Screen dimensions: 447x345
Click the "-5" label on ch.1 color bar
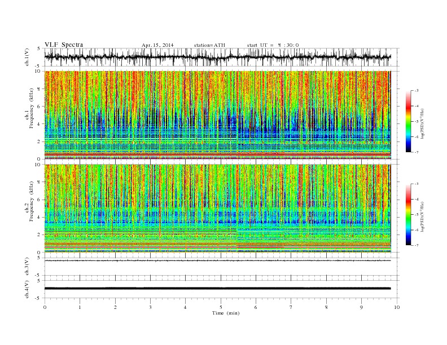417,122
